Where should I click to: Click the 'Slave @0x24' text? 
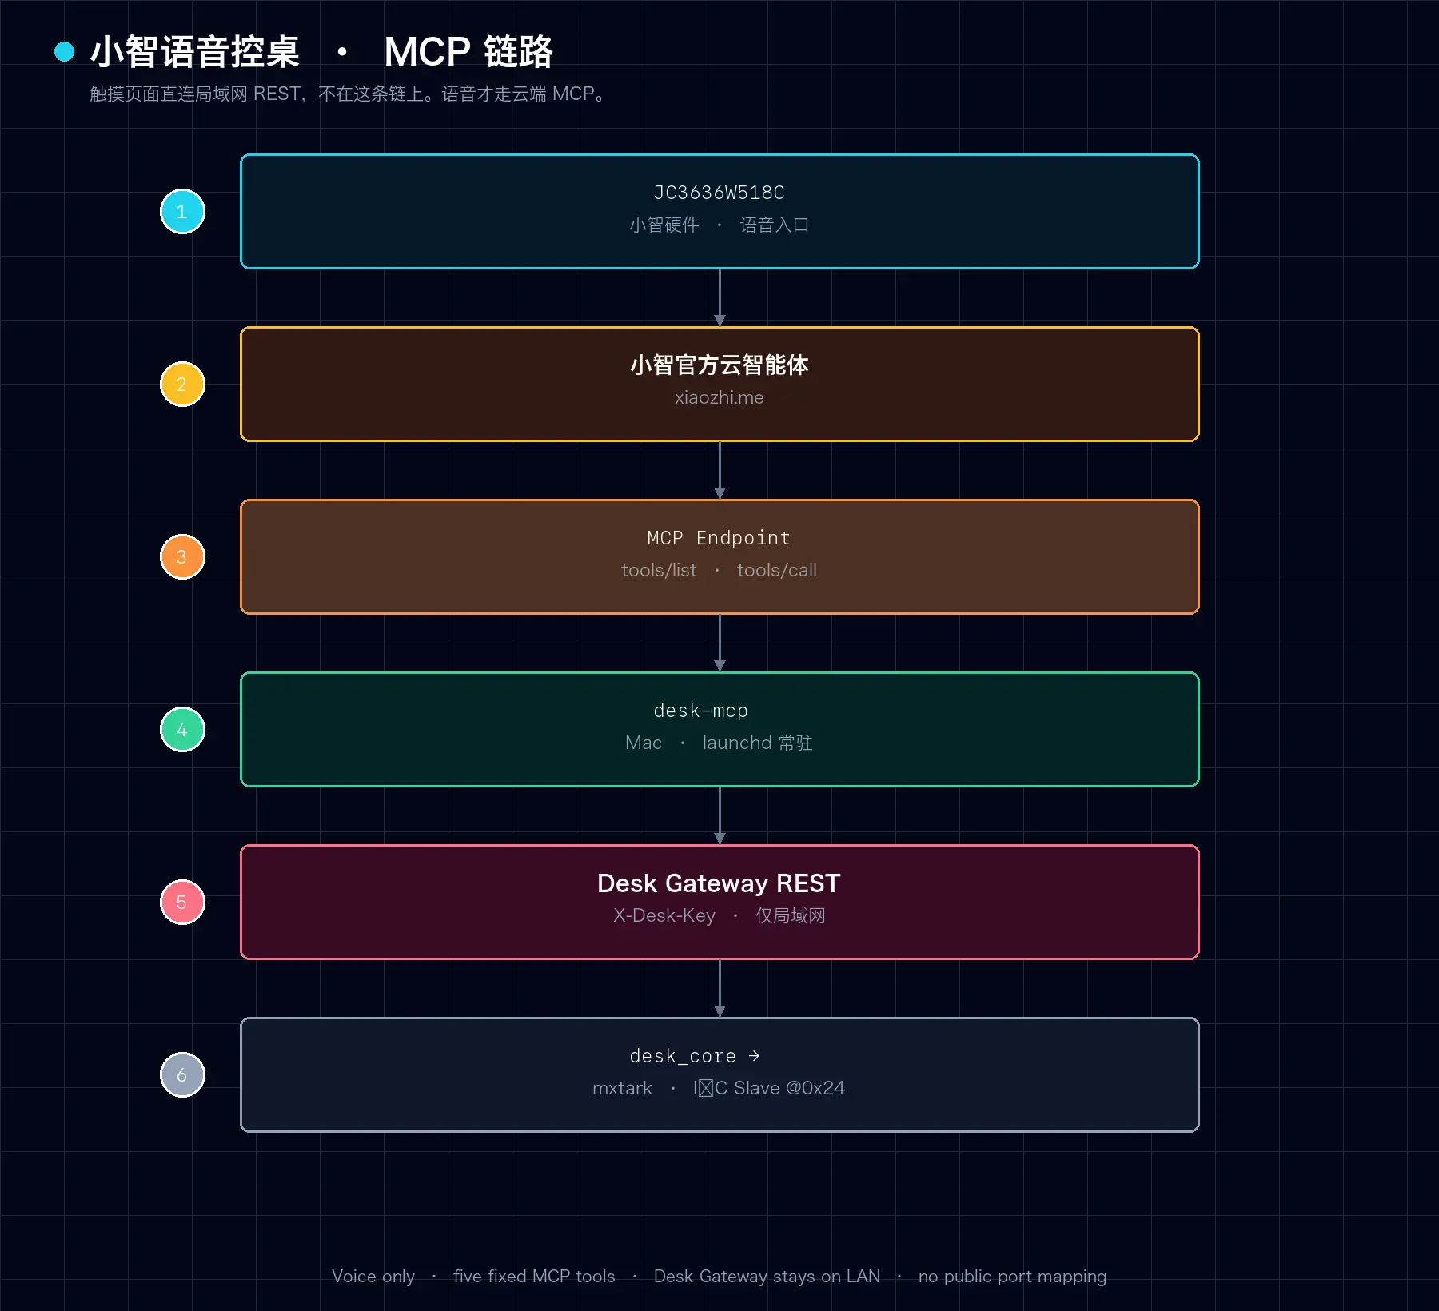click(x=789, y=1089)
